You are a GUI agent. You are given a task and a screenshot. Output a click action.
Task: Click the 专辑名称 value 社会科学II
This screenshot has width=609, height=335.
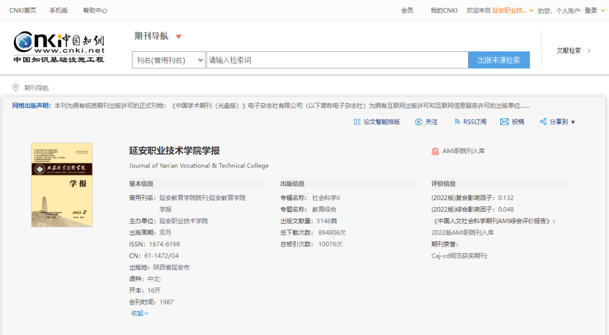click(326, 198)
